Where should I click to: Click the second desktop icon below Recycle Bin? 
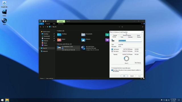[4, 13]
